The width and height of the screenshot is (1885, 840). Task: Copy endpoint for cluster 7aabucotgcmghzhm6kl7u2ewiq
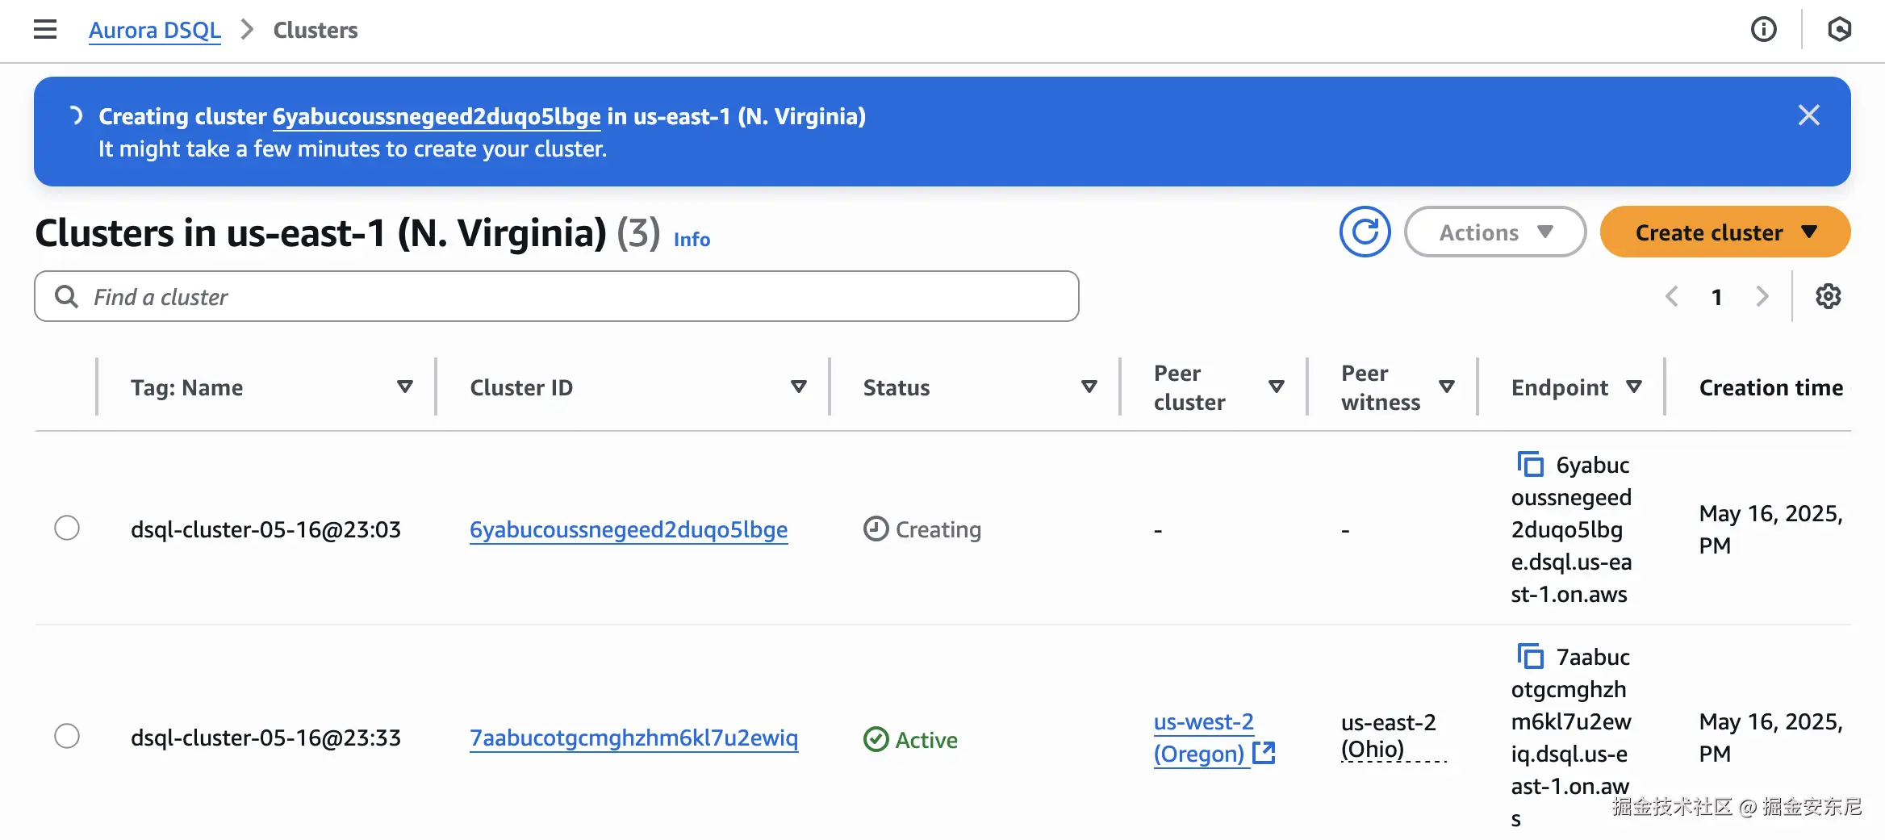[1530, 657]
